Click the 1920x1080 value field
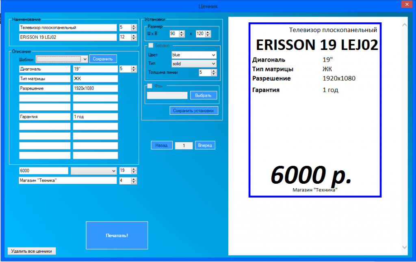Viewport: 416px width, 262px height. coord(95,88)
